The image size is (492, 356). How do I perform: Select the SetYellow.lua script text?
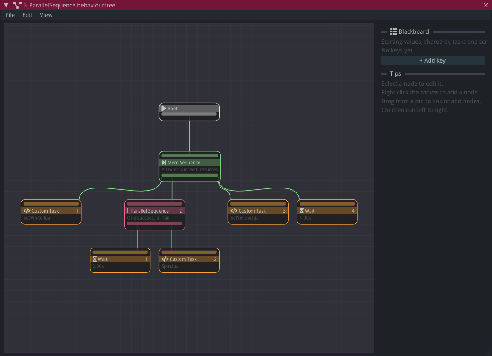[x=245, y=218]
